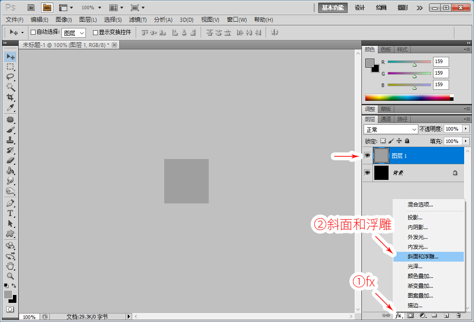
Task: Open the 正常 blend mode dropdown
Action: coord(391,129)
